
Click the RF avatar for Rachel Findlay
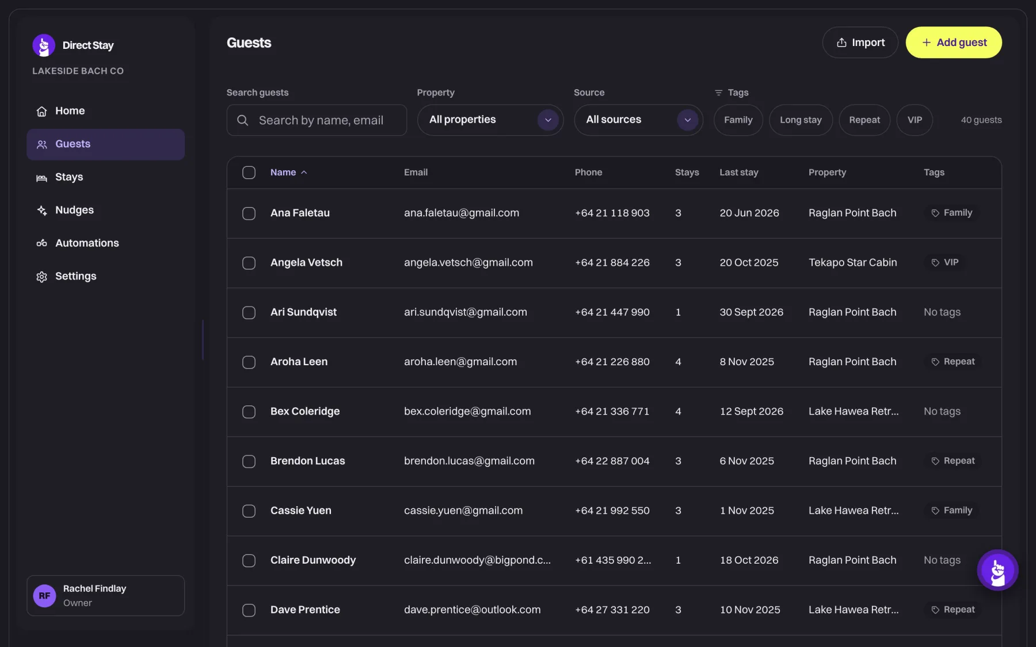point(44,596)
